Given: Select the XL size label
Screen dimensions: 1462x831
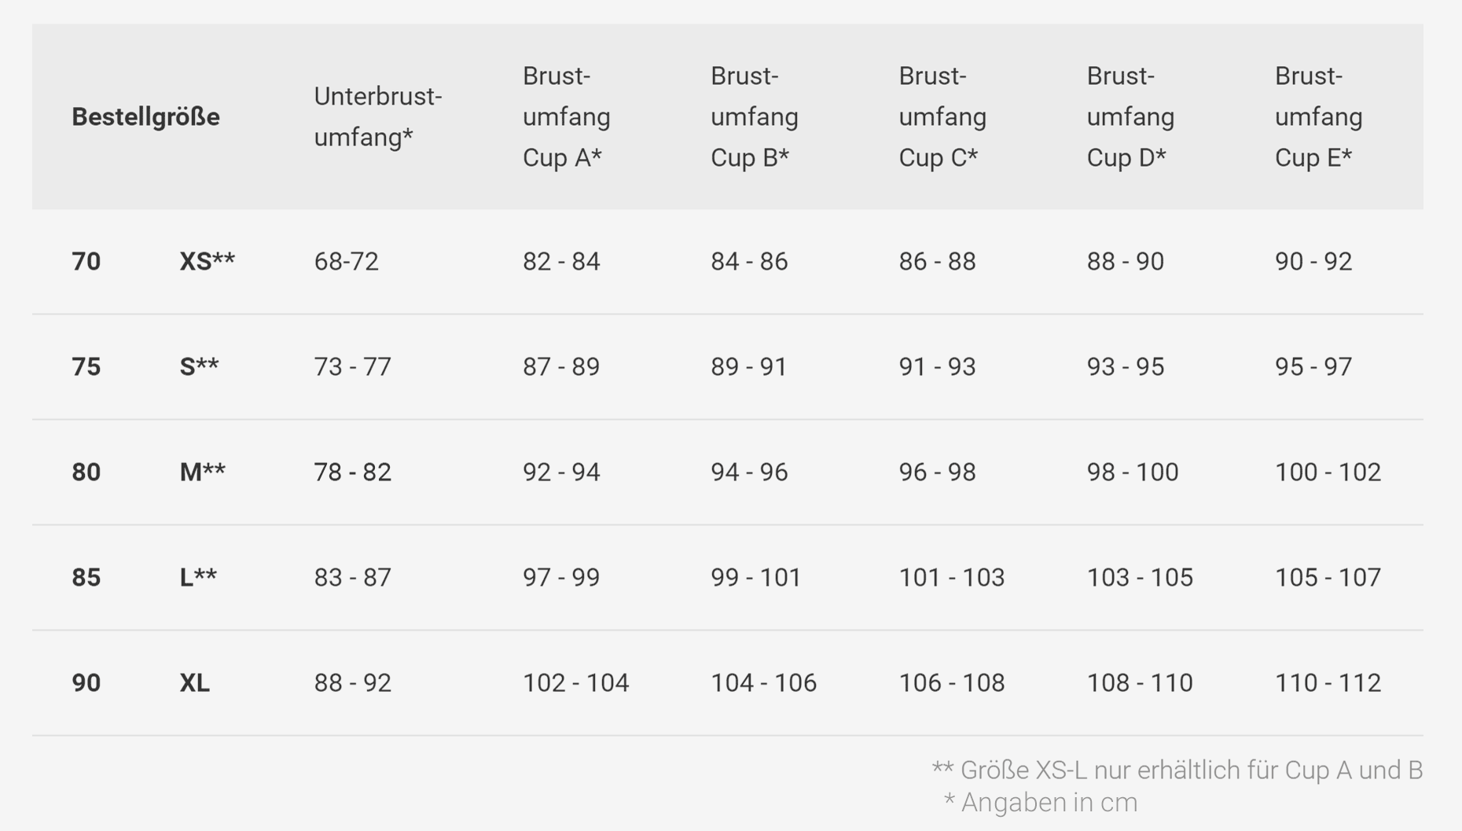Looking at the screenshot, I should click(194, 682).
